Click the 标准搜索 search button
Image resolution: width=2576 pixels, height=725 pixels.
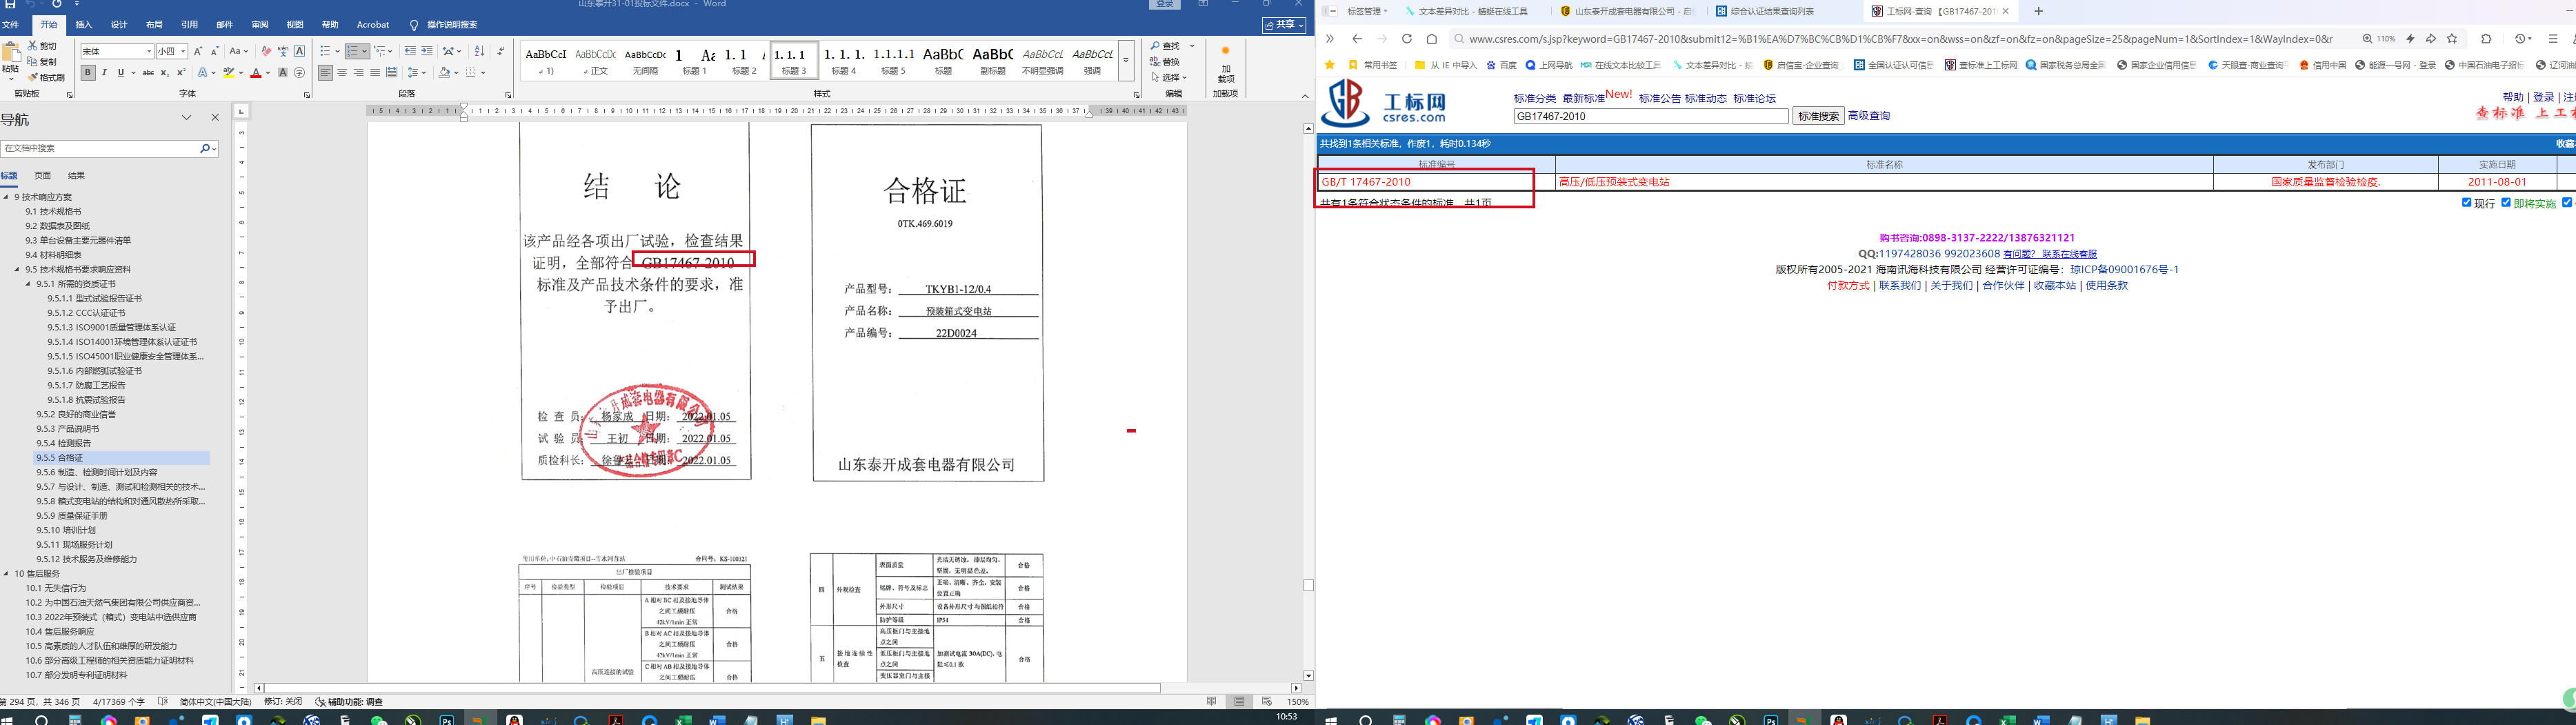tap(1818, 116)
